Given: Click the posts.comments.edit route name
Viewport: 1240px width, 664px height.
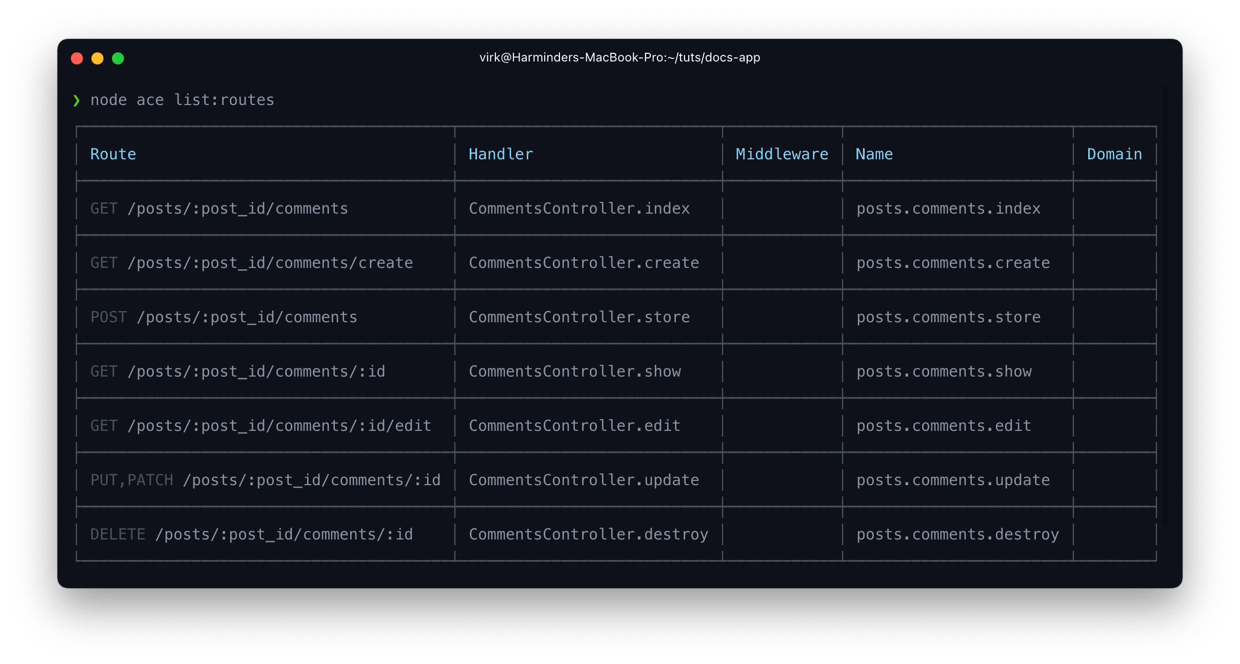Looking at the screenshot, I should point(944,426).
